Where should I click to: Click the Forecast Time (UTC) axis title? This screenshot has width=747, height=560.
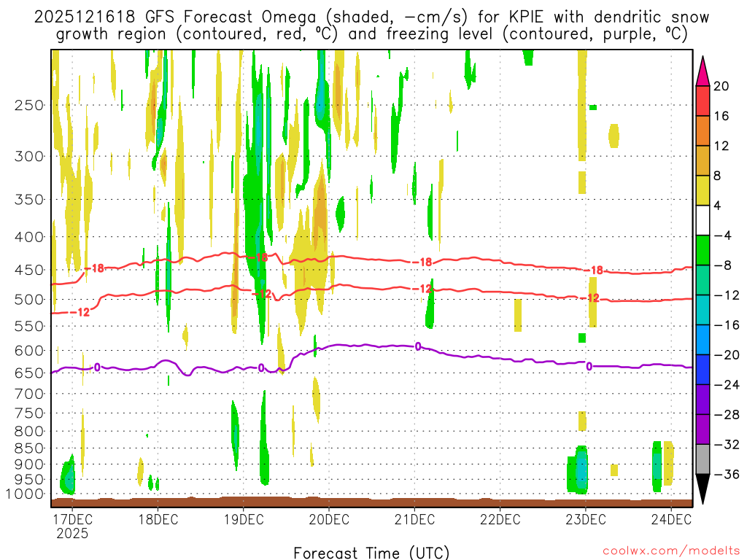tap(371, 553)
